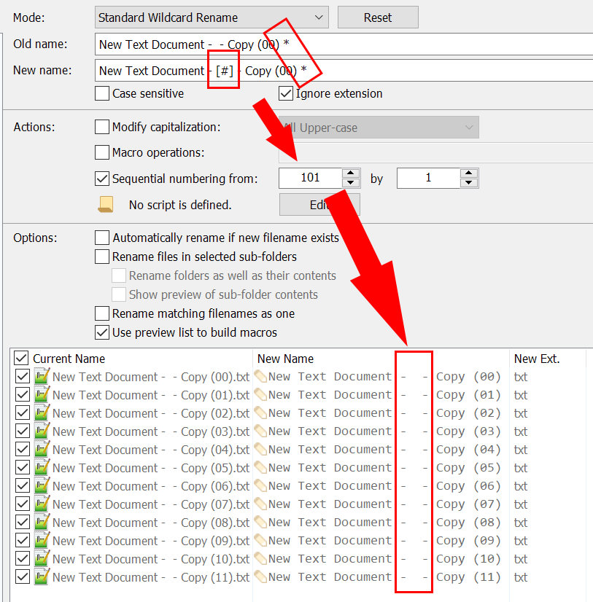Enable Rename files in selected sub-folders

coord(102,257)
